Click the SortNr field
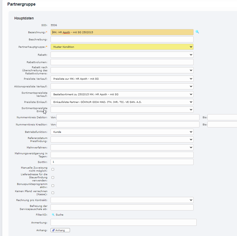 122,162
